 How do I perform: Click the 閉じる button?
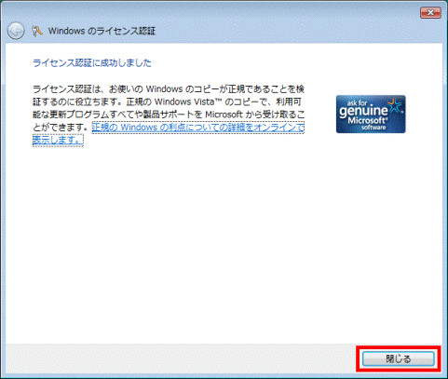tap(399, 359)
